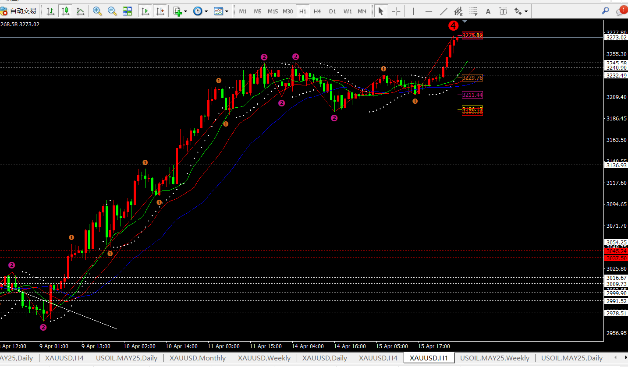The height and width of the screenshot is (367, 628).
Task: Select the horizontal line drawing tool
Action: (429, 11)
